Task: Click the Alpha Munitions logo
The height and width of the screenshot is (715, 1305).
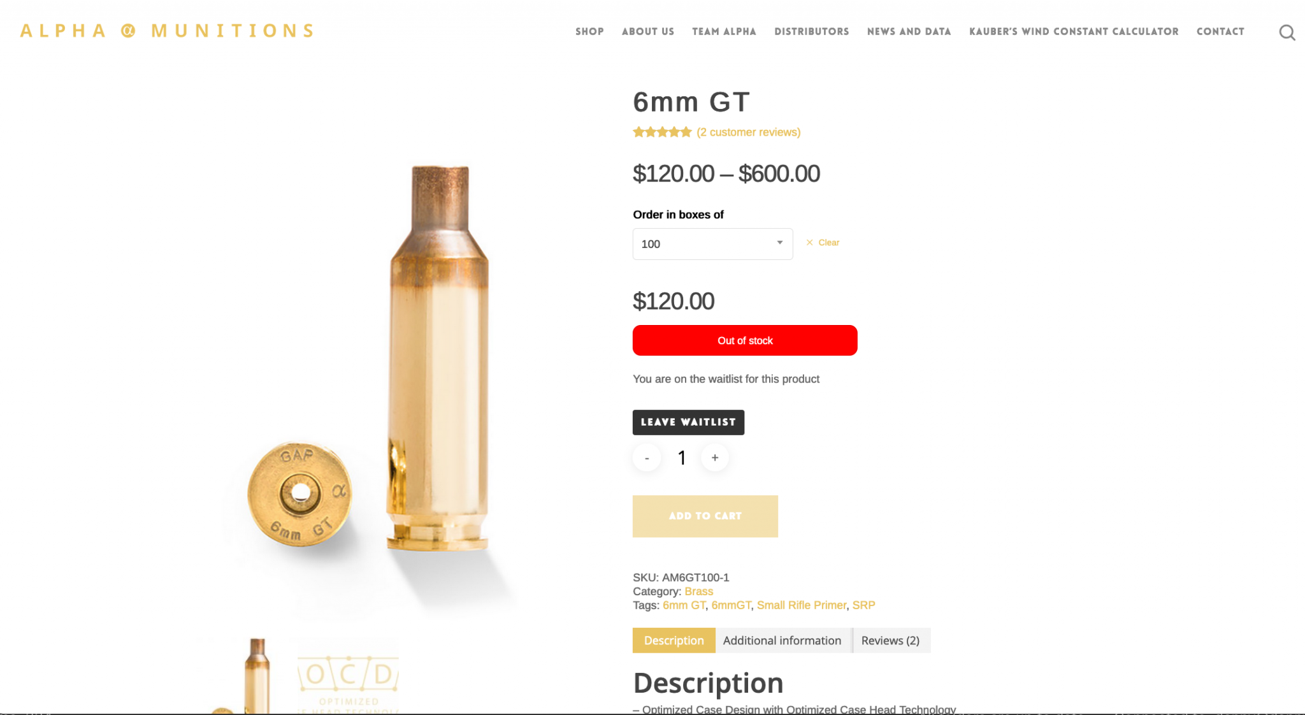Action: (167, 31)
